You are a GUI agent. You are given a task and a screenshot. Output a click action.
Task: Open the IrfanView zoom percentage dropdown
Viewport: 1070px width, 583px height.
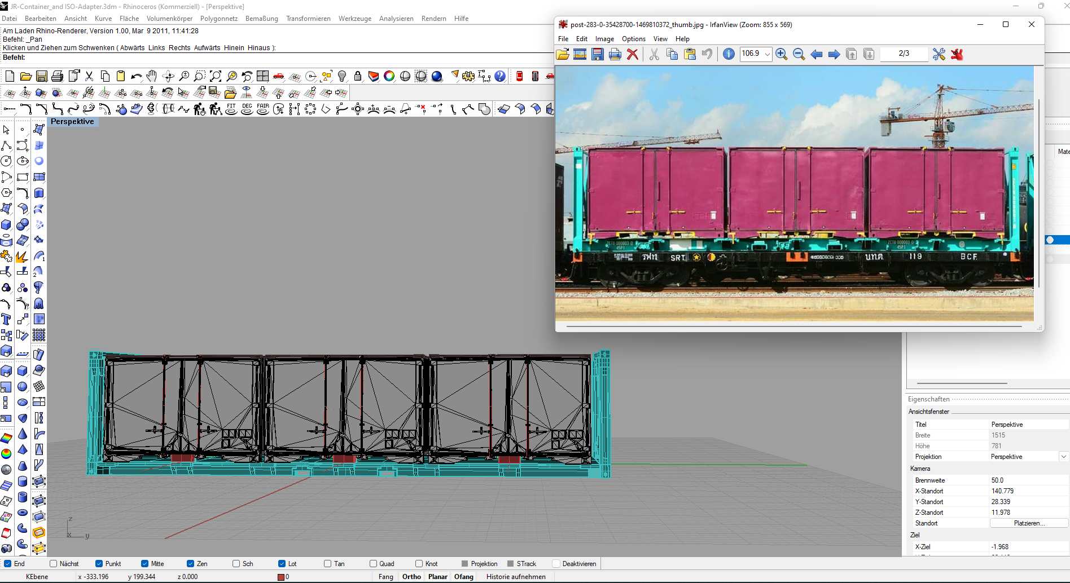click(x=768, y=54)
